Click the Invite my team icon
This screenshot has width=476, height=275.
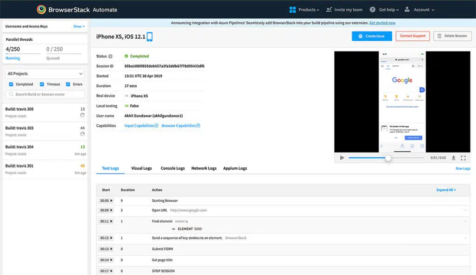point(329,9)
